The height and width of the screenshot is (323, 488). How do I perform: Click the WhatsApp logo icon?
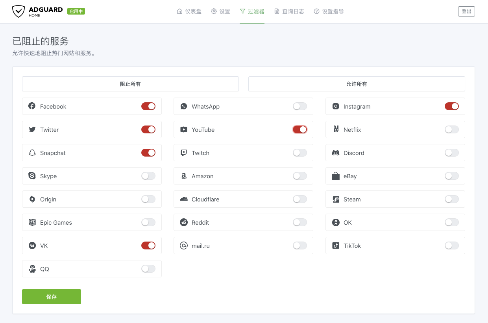pos(184,106)
